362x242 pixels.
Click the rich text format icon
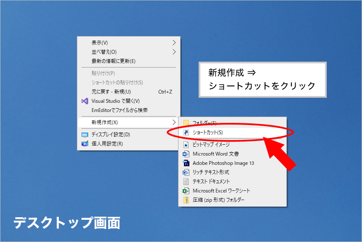pos(186,172)
